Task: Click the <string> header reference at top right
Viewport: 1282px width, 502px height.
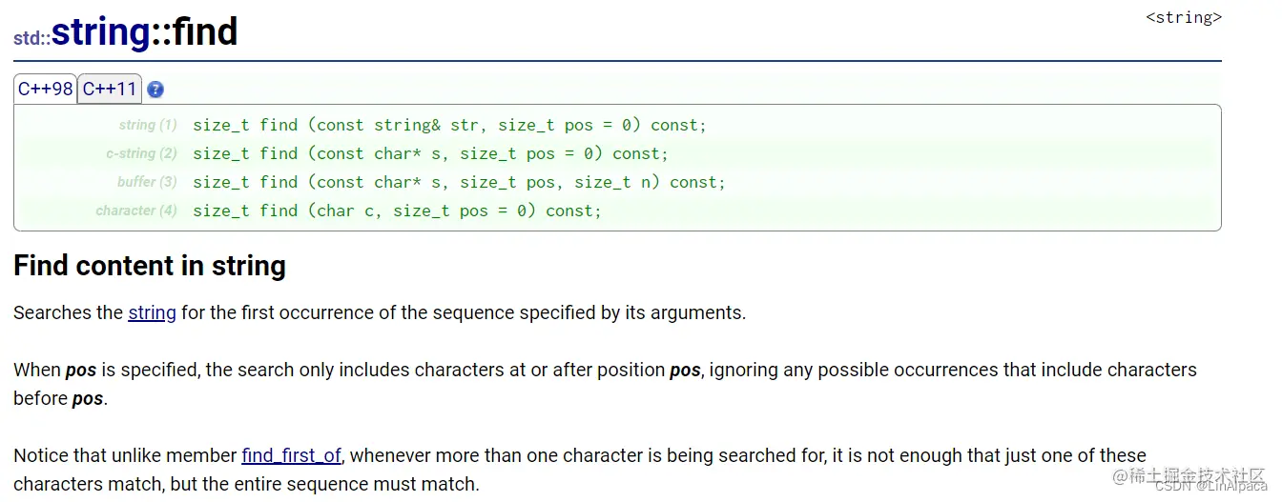Action: [1183, 17]
